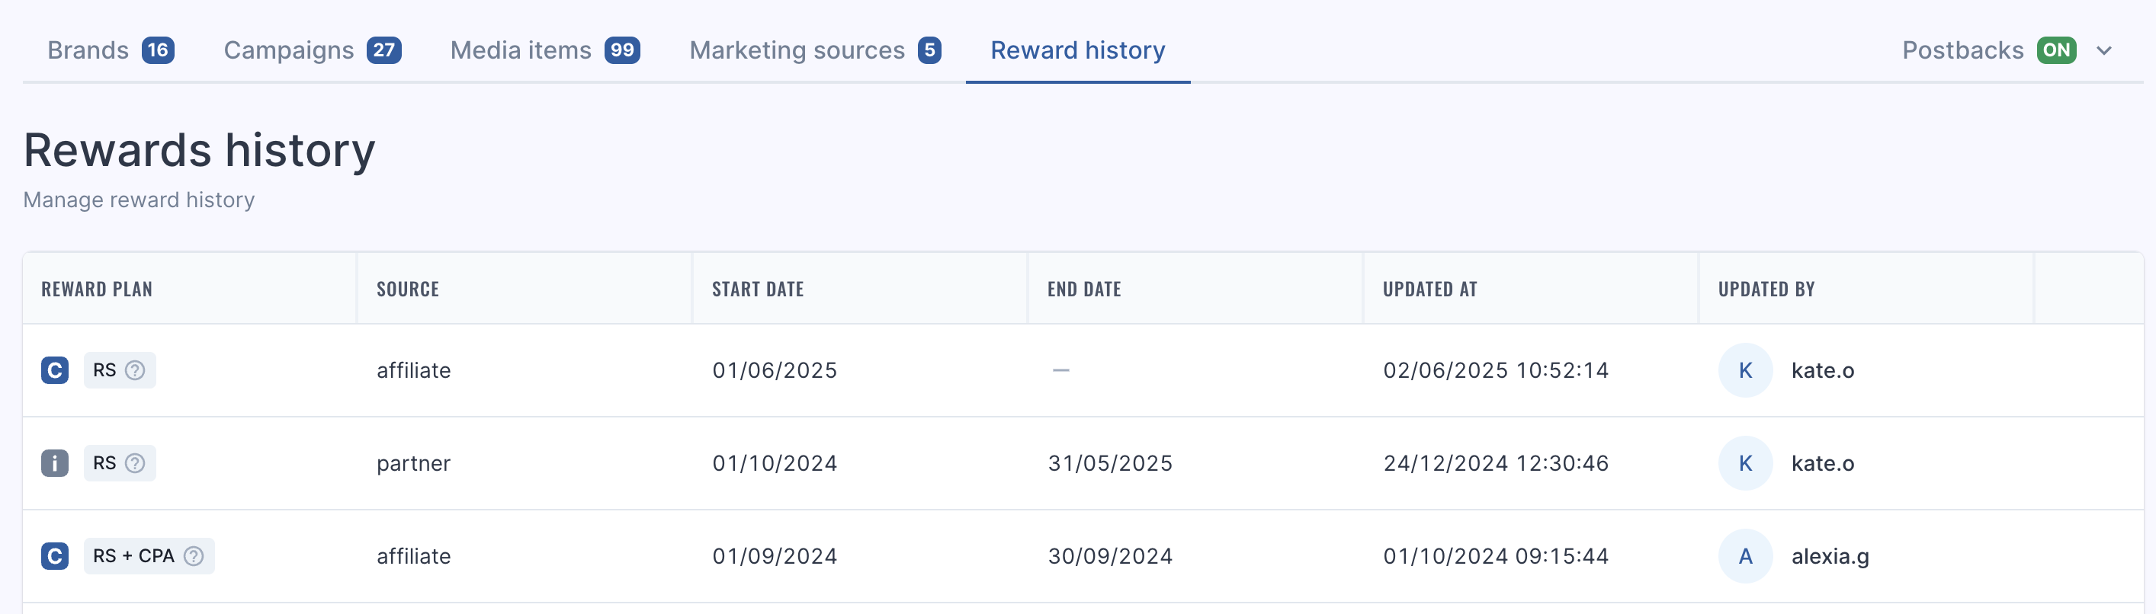Click the alexia.g user name
Viewport: 2156px width, 614px height.
coord(1830,555)
